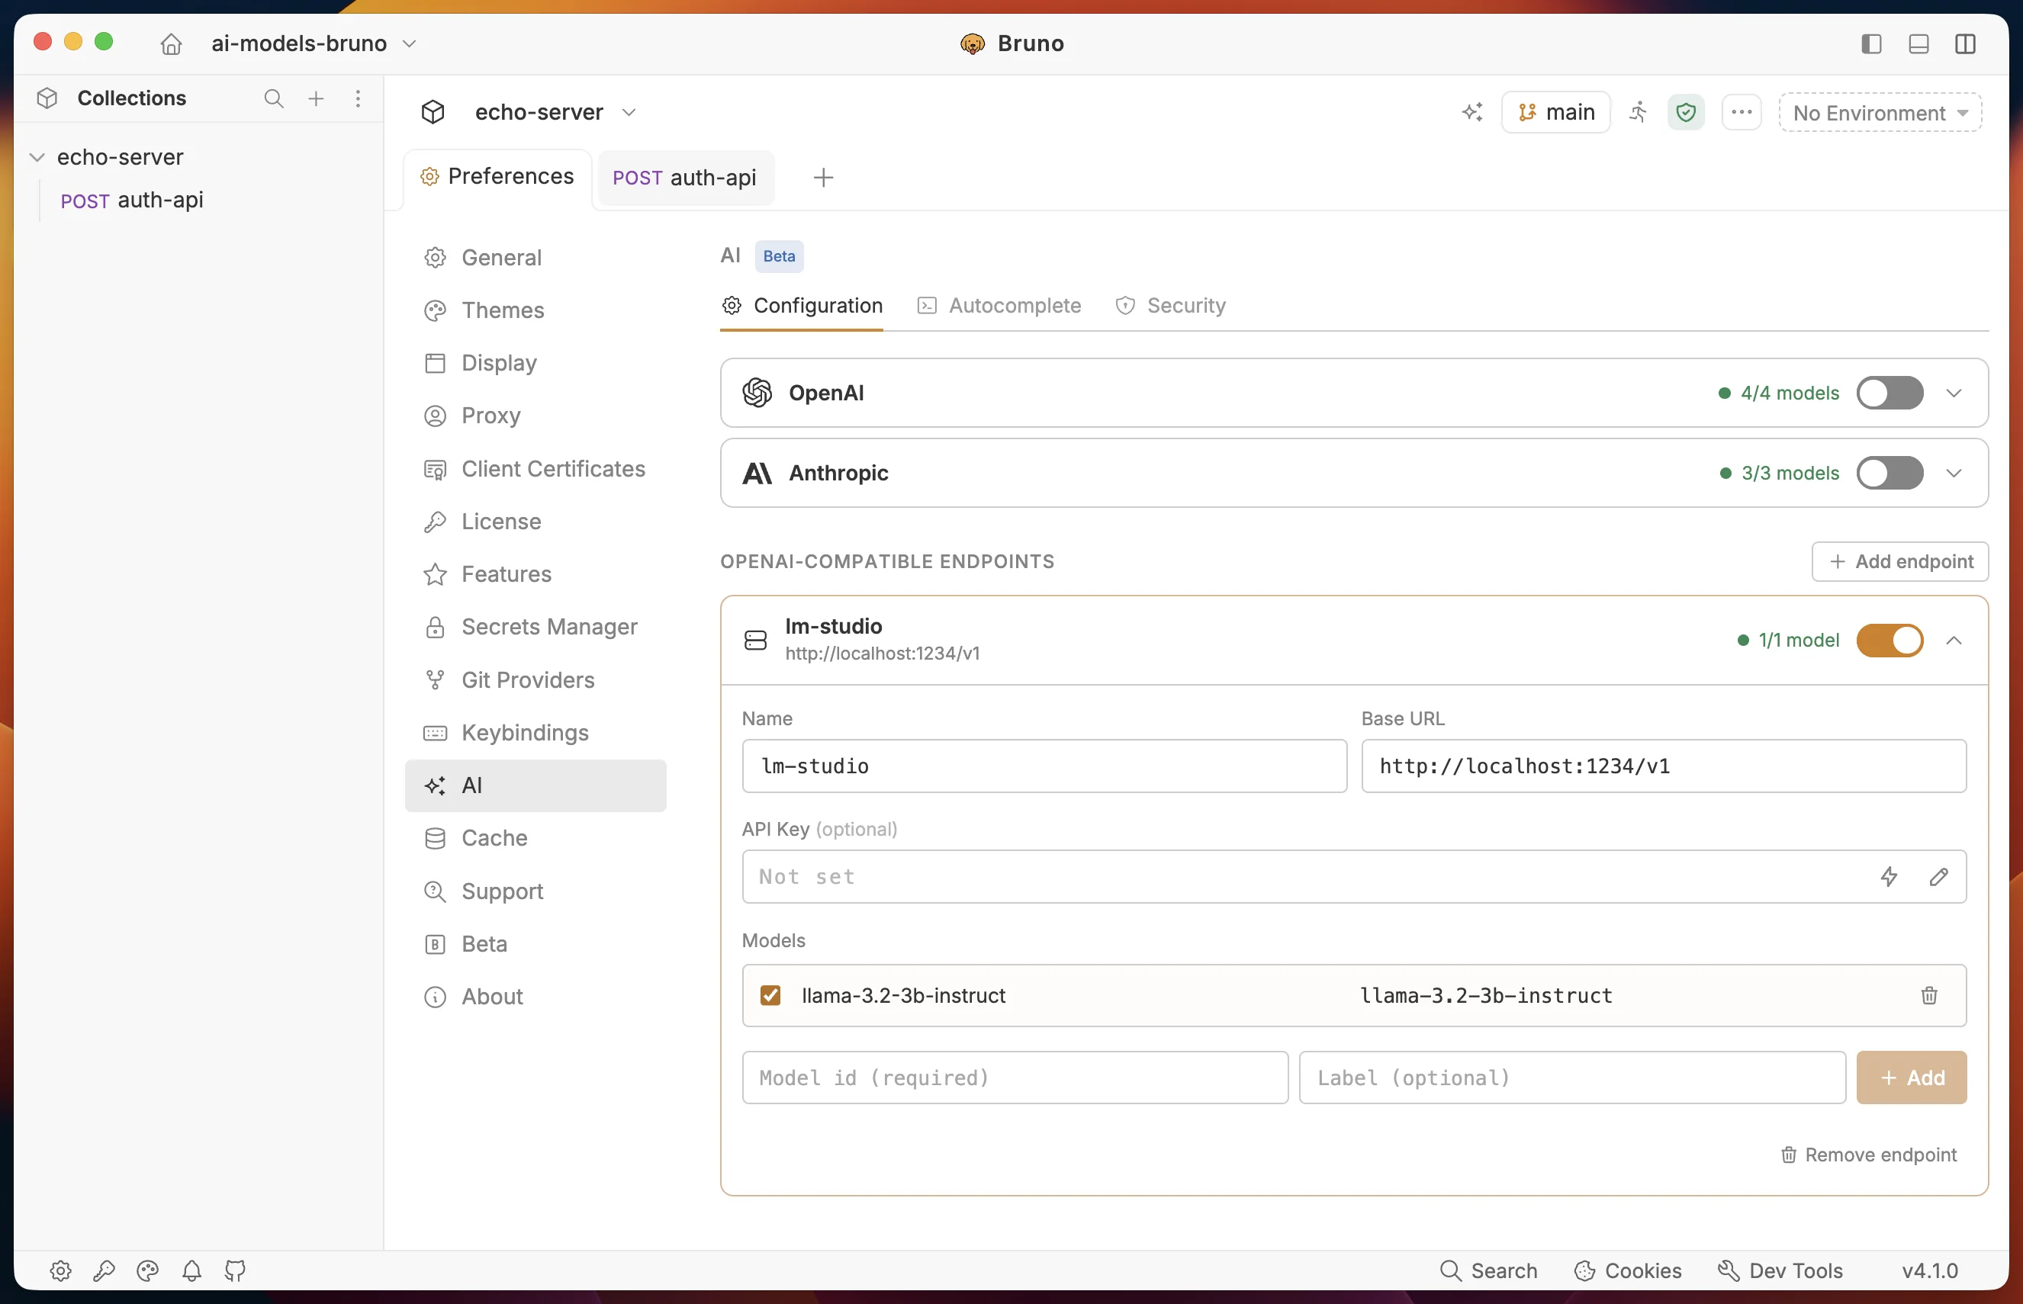Switch to split-pane layout icon
This screenshot has height=1304, width=2023.
pos(1966,43)
